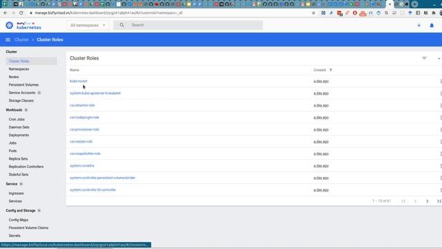Screen dimensions: 442x249
Task: Open the hamburger menu in blue bar
Action: click(x=8, y=40)
